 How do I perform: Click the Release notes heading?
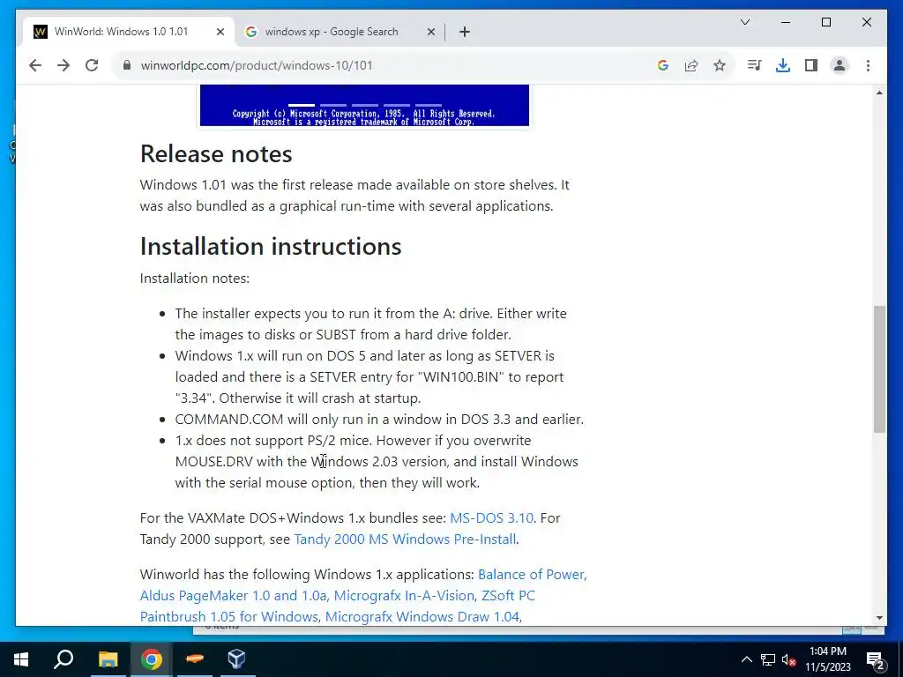coord(216,154)
